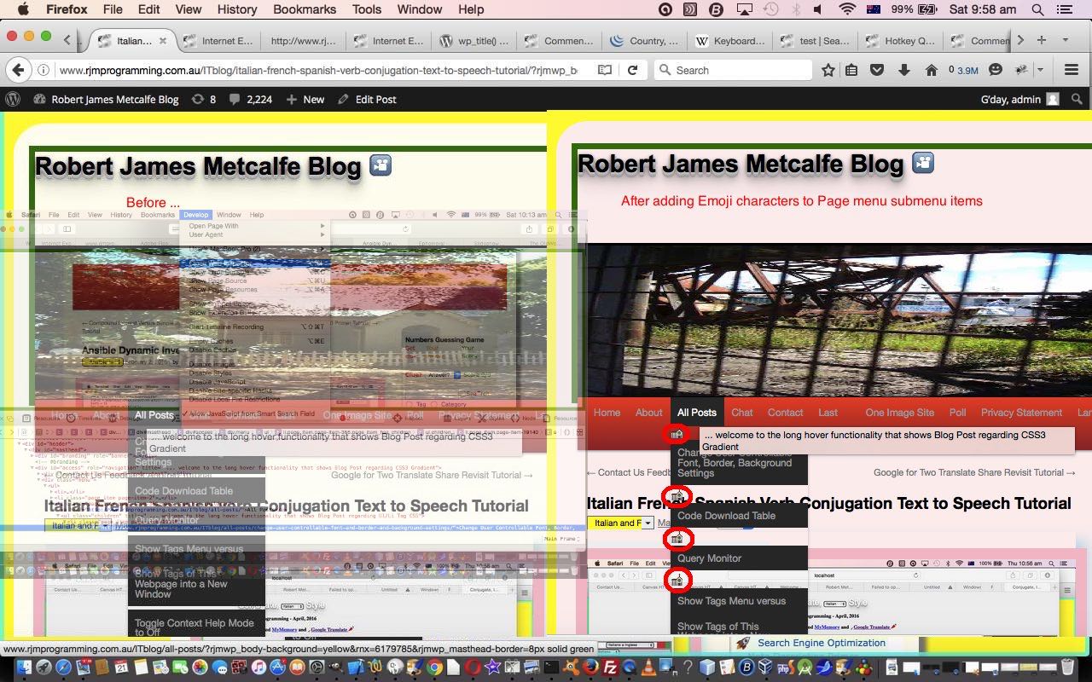1092x682 pixels.
Task: Click emoji icon above Code Download Table
Action: [677, 496]
